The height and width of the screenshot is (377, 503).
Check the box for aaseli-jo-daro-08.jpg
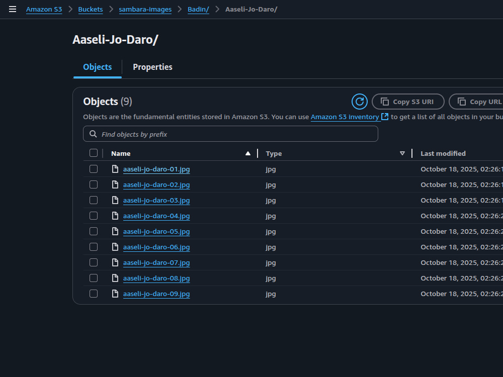[94, 278]
